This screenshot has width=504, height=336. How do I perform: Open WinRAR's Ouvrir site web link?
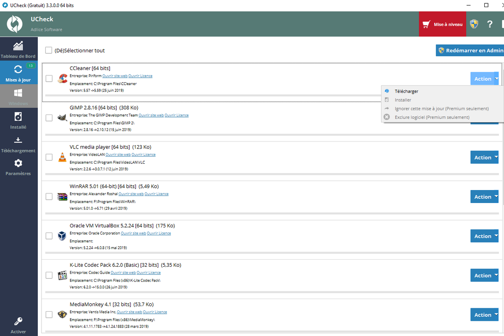pos(131,194)
